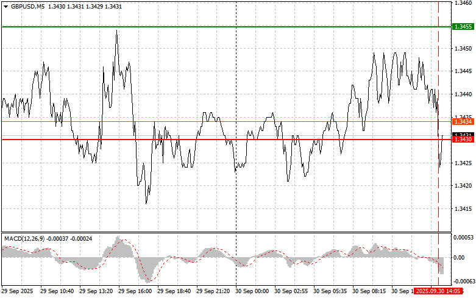Click the 29 Sep 21:20 time label
This screenshot has width=476, height=298.
(x=213, y=291)
